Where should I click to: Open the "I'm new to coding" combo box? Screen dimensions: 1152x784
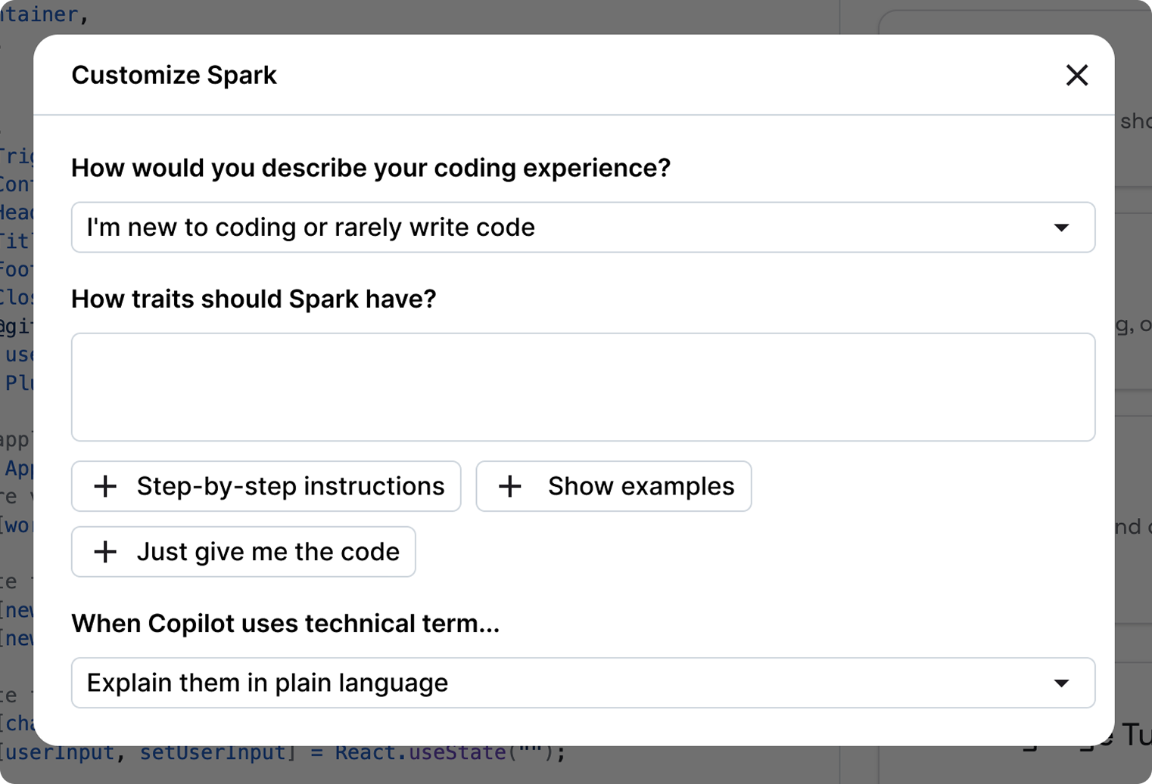click(583, 227)
